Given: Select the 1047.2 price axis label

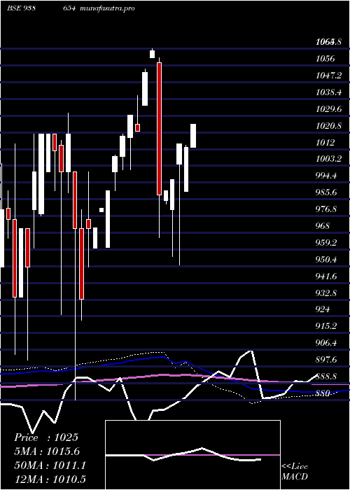Looking at the screenshot, I should (328, 76).
